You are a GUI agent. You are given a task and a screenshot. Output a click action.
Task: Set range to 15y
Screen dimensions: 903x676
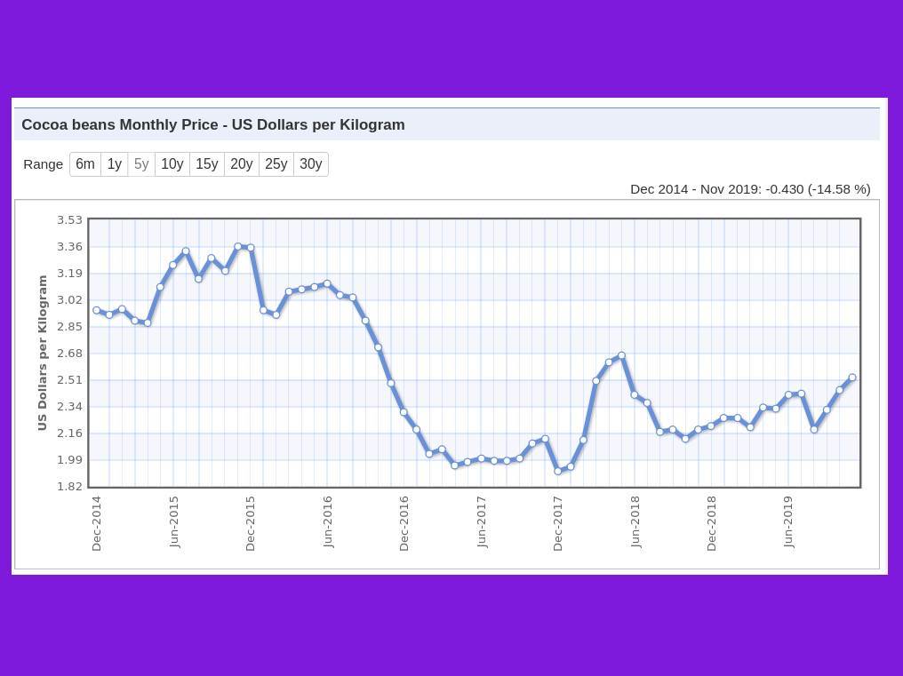[206, 164]
